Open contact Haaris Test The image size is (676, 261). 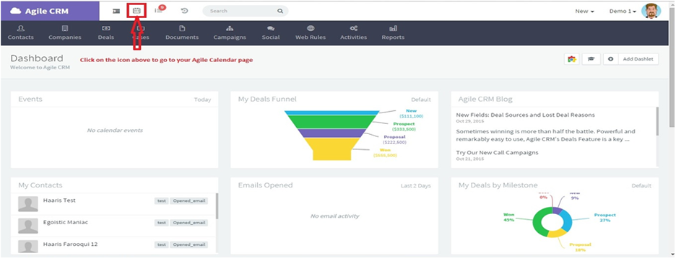59,200
